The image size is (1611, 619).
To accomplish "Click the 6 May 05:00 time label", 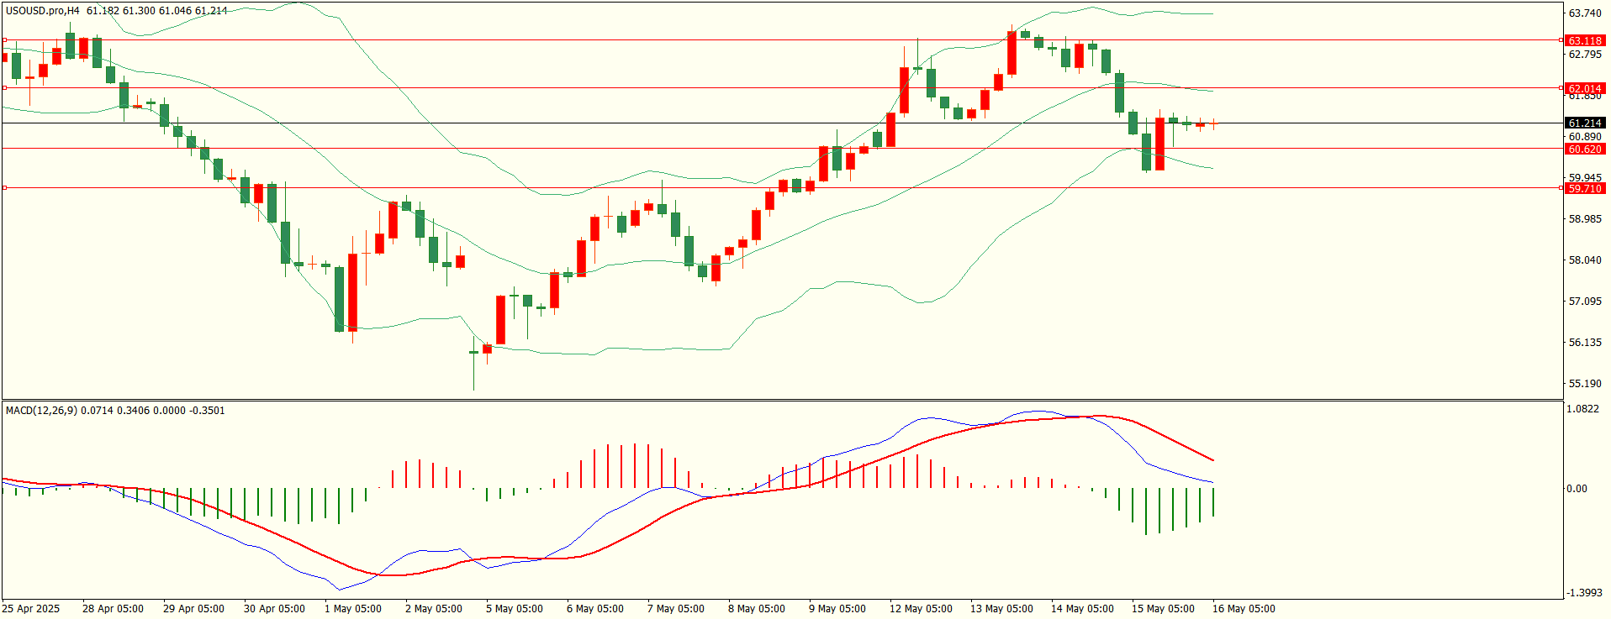I will point(595,609).
